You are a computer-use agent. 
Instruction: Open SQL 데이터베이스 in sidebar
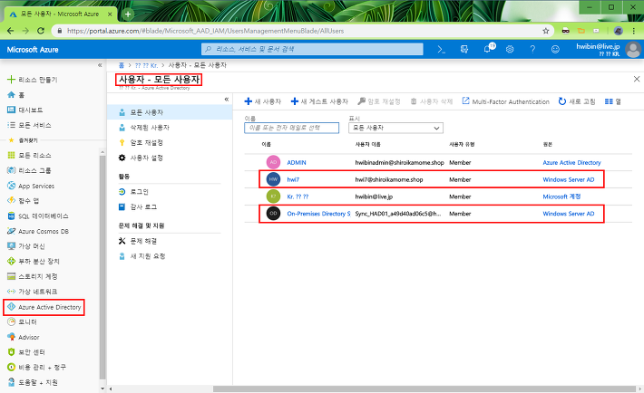coord(38,216)
